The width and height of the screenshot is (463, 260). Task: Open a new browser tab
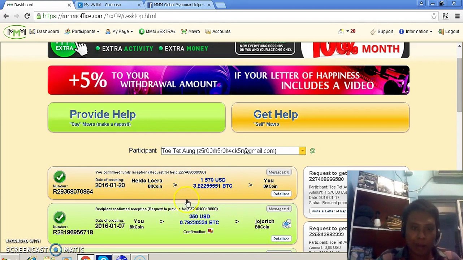[221, 5]
